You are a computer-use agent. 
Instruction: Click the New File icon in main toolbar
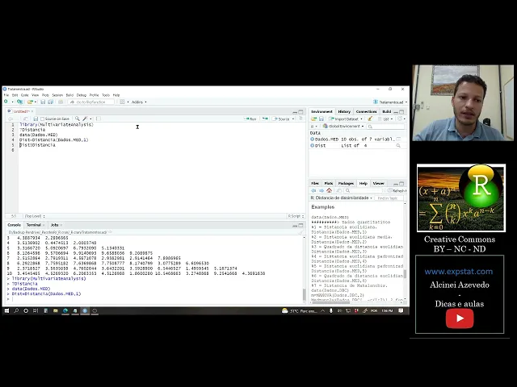click(6, 102)
